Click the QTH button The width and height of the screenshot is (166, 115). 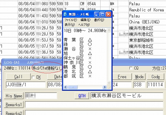(x=82, y=96)
